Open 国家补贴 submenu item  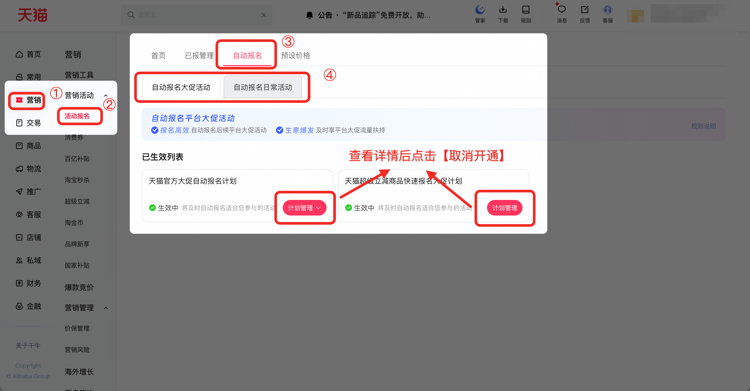click(x=77, y=265)
